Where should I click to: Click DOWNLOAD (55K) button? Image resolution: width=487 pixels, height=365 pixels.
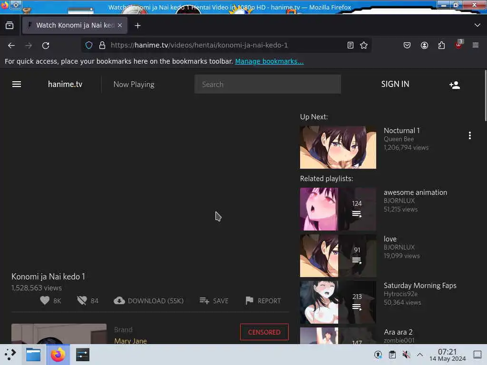point(148,301)
